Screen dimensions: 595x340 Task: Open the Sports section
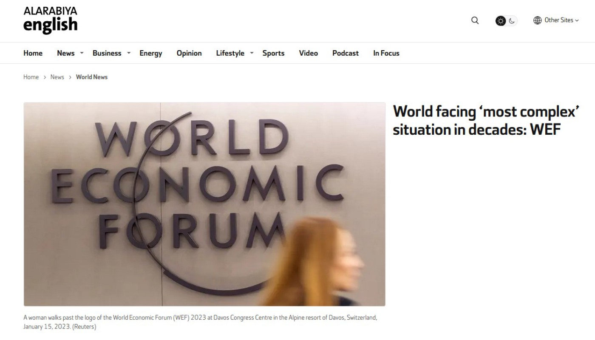pyautogui.click(x=273, y=53)
